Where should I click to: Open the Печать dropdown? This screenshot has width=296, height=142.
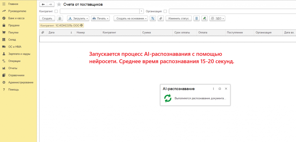tap(100, 18)
